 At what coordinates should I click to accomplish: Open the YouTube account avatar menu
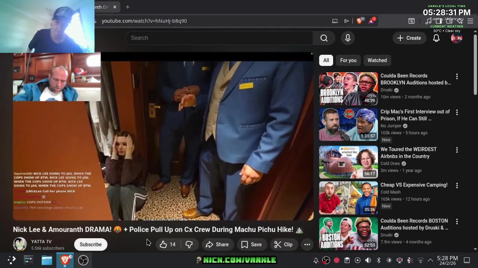[x=456, y=38]
